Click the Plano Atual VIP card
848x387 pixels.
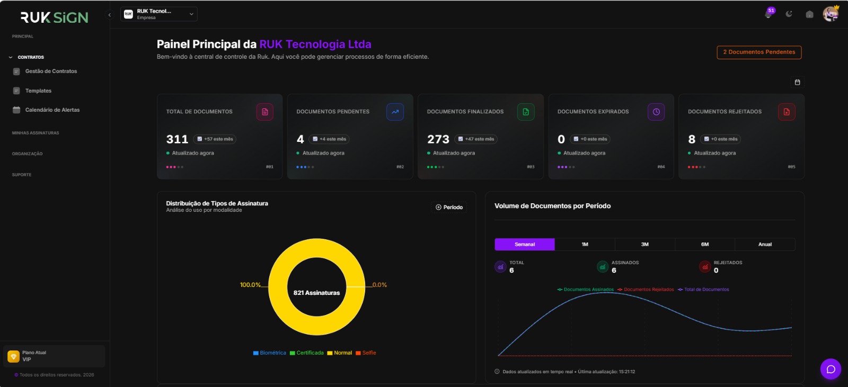pos(54,356)
